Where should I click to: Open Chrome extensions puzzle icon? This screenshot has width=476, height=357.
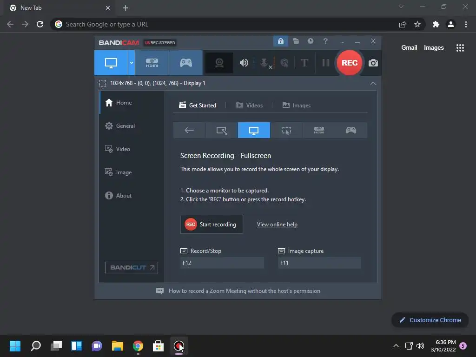point(436,24)
